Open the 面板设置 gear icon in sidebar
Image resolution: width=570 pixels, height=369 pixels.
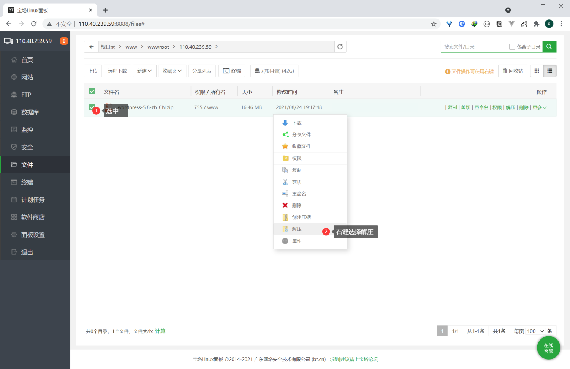pos(14,235)
